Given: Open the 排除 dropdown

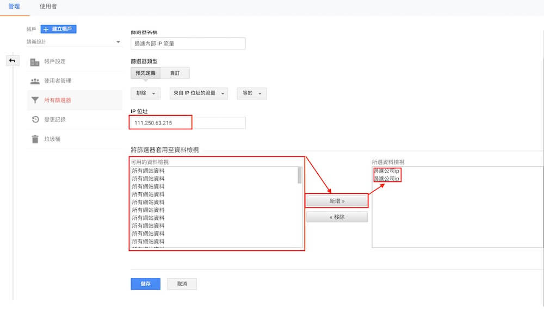Looking at the screenshot, I should (145, 93).
